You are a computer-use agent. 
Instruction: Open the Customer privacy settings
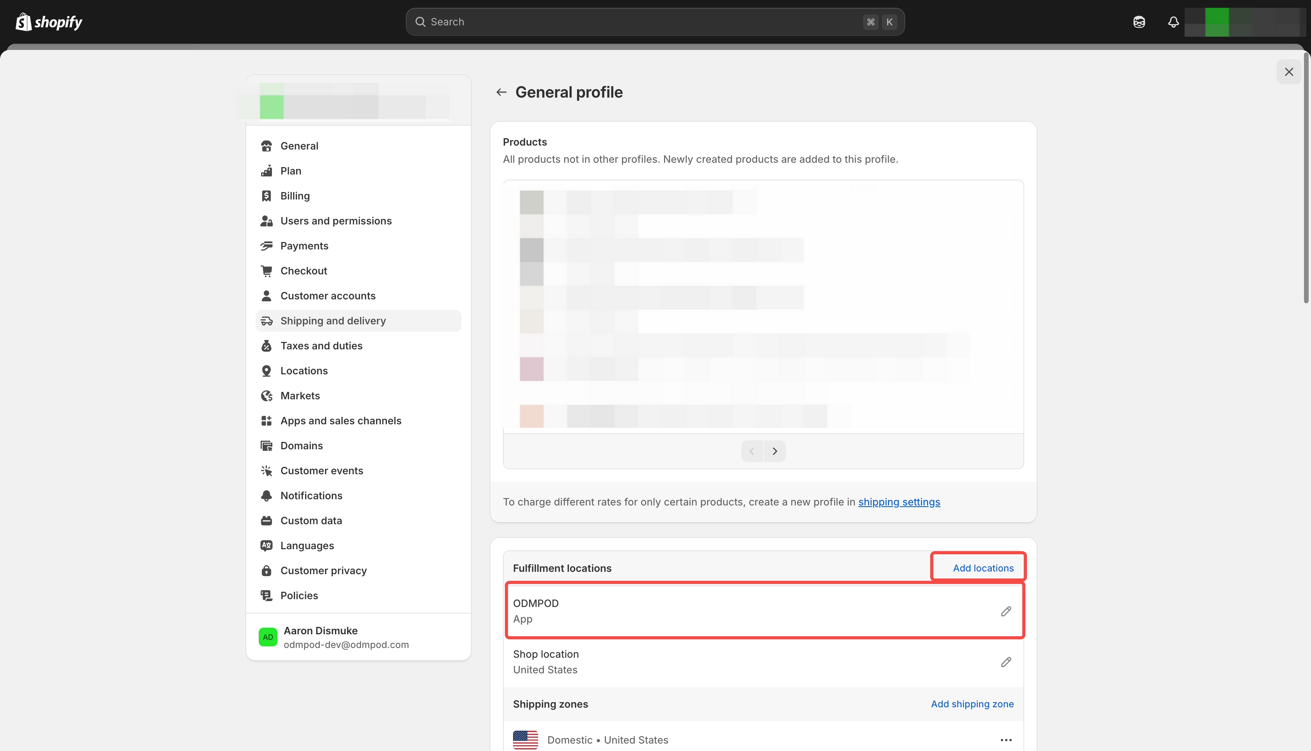tap(323, 571)
